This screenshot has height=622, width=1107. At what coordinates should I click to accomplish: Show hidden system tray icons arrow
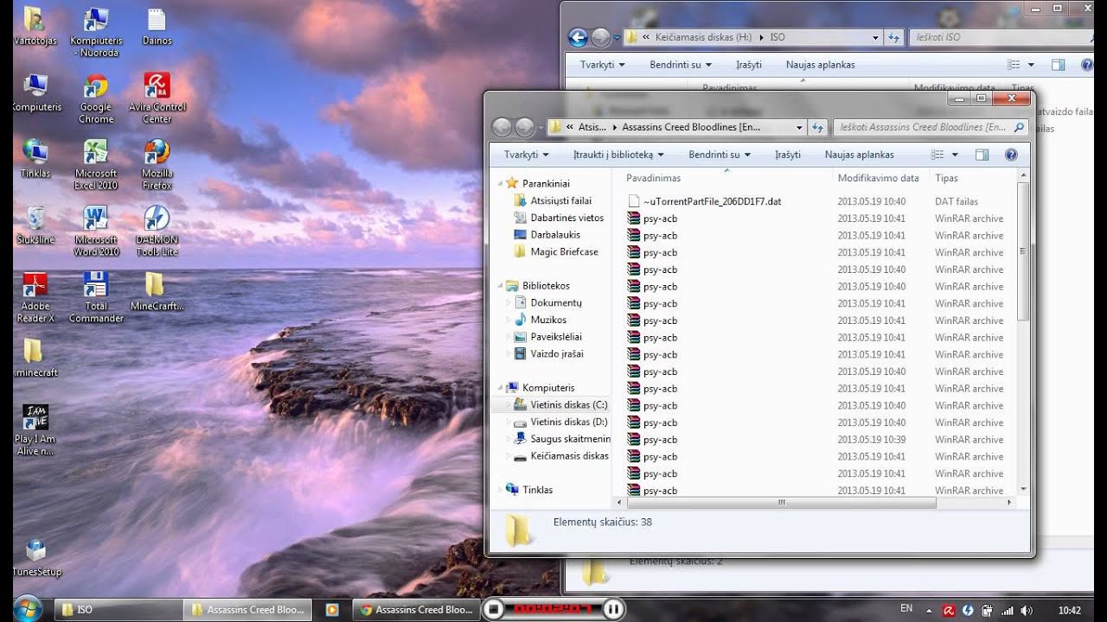tap(930, 610)
